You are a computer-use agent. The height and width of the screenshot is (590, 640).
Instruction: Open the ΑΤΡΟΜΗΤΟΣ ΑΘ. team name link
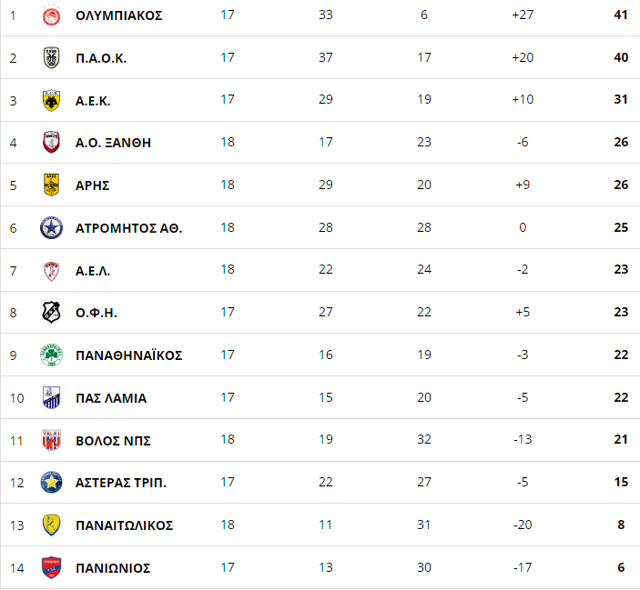pyautogui.click(x=129, y=228)
